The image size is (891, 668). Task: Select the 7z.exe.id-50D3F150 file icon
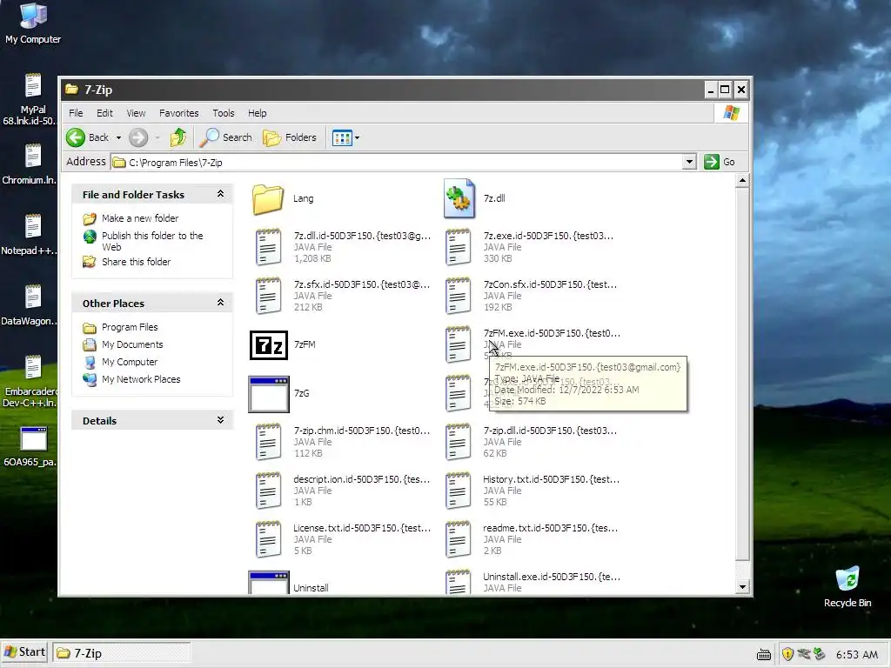(458, 247)
